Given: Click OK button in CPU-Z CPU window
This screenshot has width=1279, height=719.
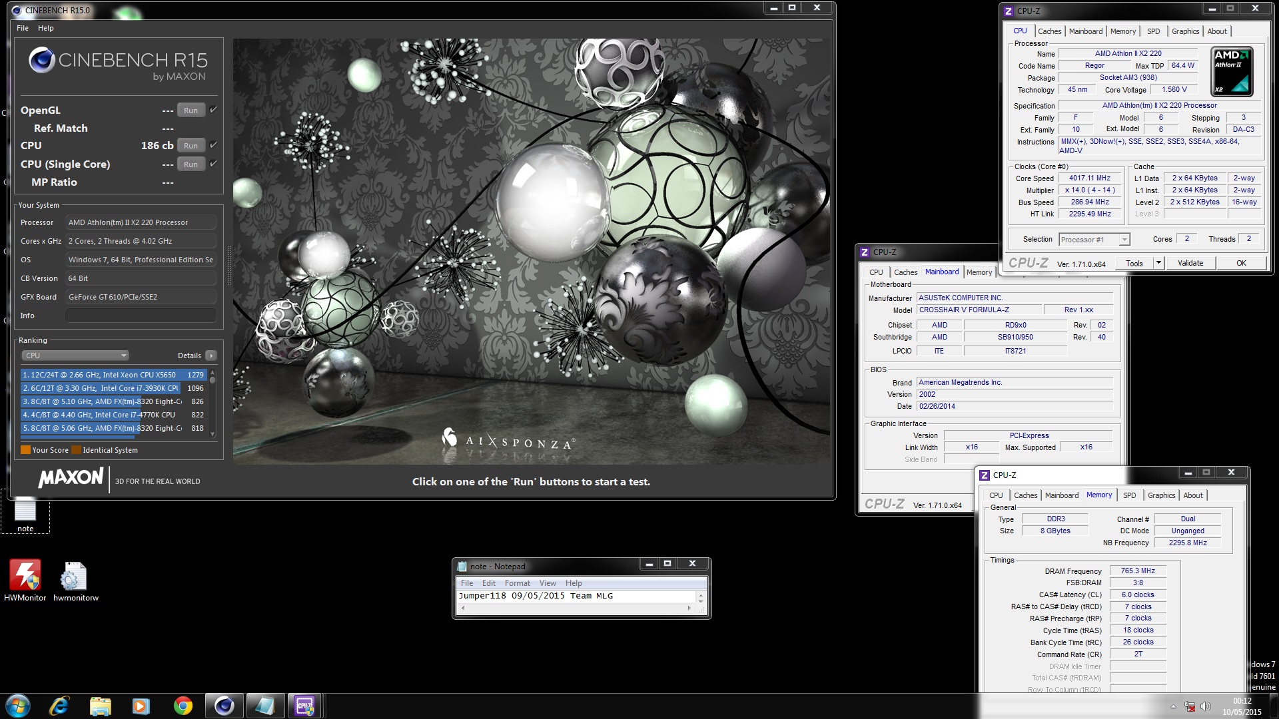Looking at the screenshot, I should [x=1241, y=263].
